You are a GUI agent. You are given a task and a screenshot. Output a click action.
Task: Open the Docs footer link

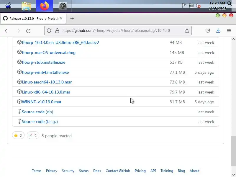point(97,171)
